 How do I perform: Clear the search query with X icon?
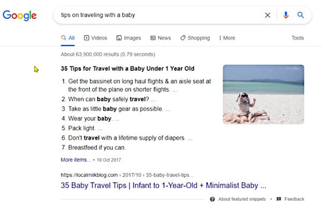[267, 15]
